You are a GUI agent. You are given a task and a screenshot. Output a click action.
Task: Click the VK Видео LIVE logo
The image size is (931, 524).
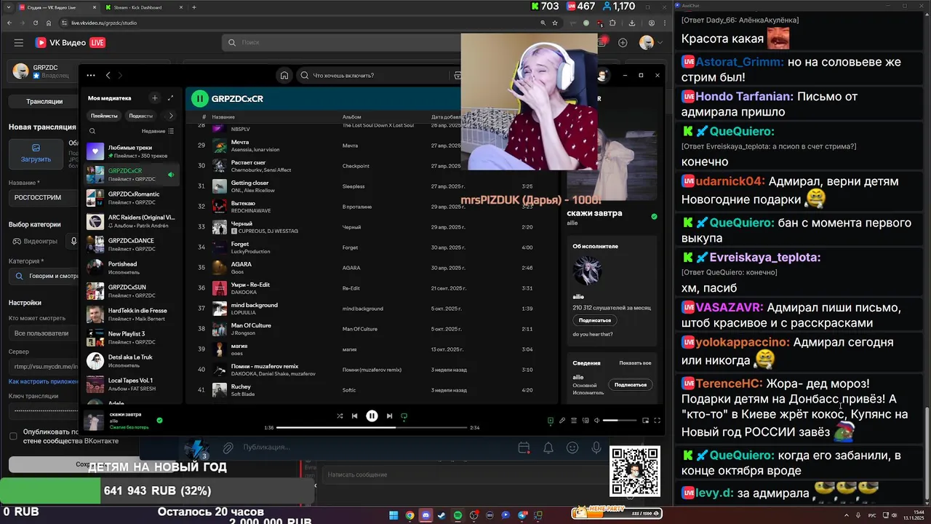(70, 43)
